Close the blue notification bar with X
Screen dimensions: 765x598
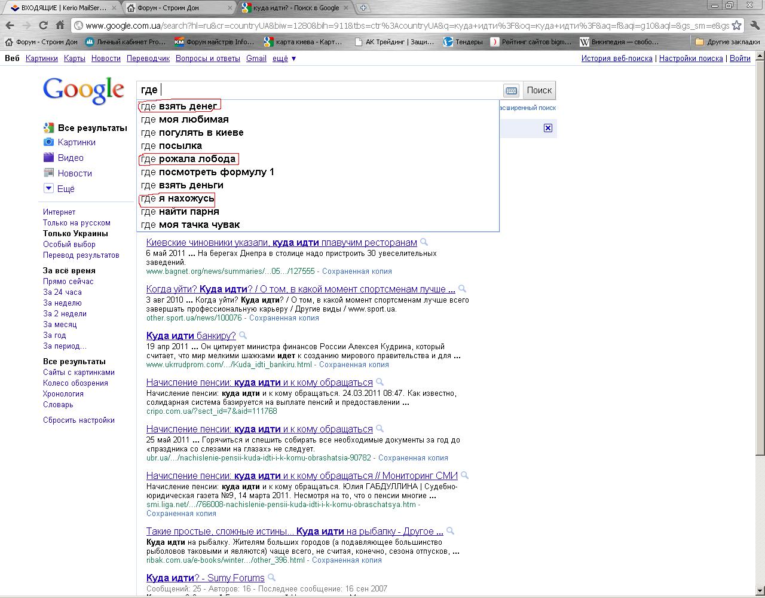[x=548, y=128]
